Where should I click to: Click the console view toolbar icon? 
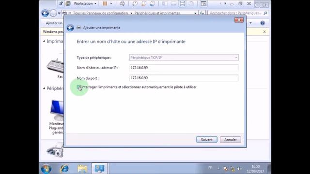pos(203,3)
